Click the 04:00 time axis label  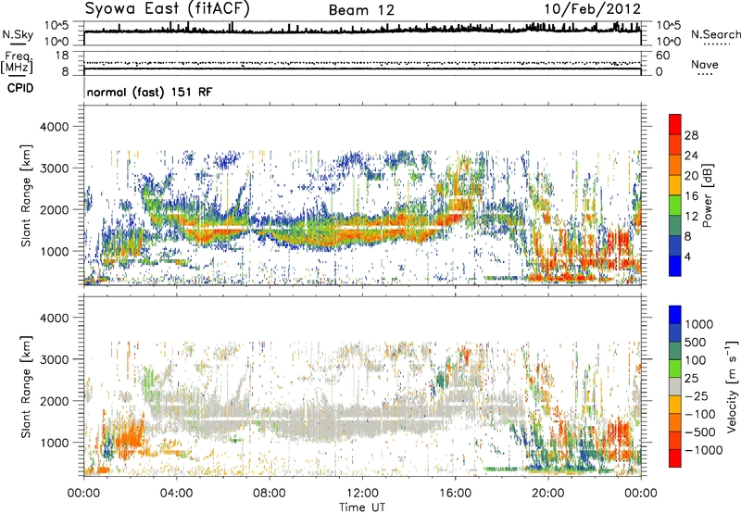coord(176,494)
